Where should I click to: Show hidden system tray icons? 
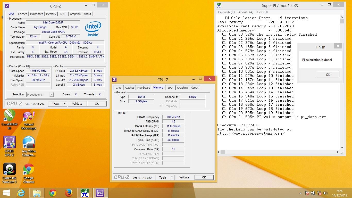click(300, 193)
